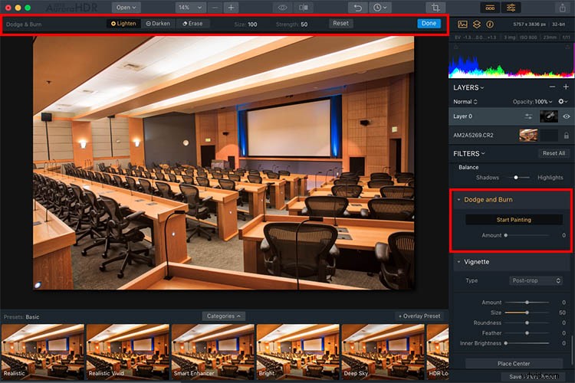Open the layer Opacity 100% dropdown

pyautogui.click(x=533, y=102)
